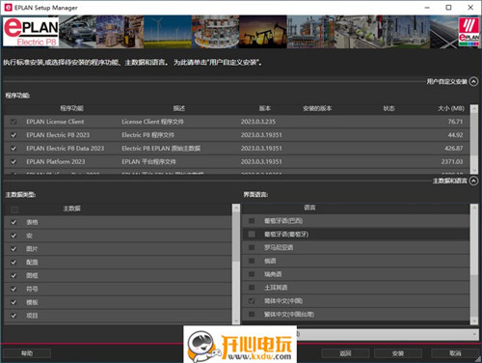Sort by the 状态 column header
Viewport: 482px width, 363px height.
coord(388,108)
